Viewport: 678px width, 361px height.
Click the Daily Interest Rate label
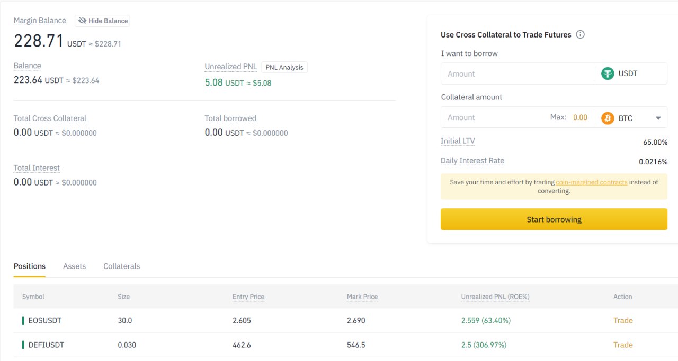tap(472, 161)
